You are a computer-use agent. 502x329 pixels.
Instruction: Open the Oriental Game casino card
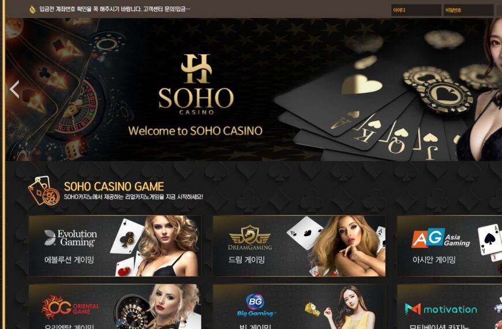115,306
